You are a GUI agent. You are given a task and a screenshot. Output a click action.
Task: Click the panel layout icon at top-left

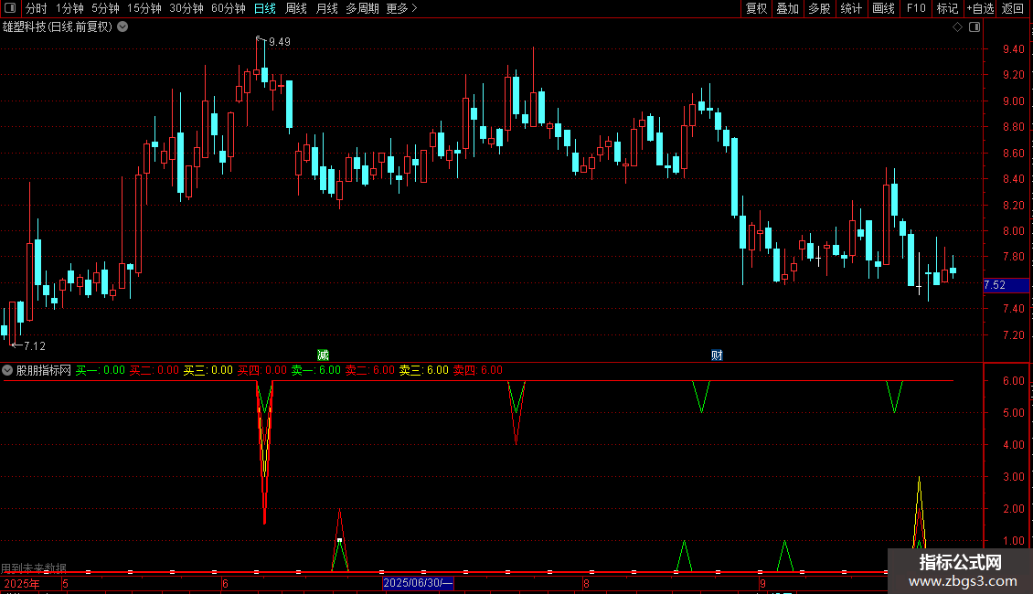pyautogui.click(x=10, y=8)
